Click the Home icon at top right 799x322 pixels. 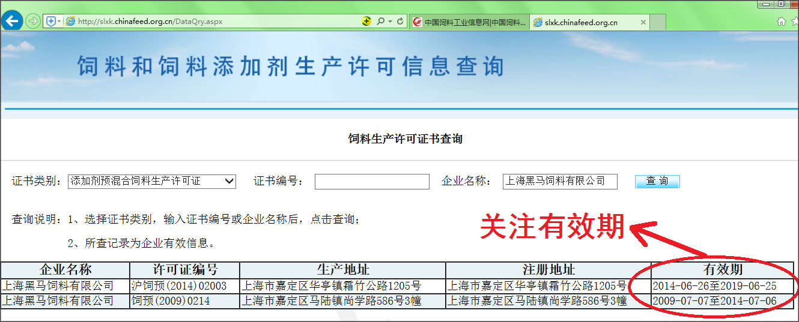(x=781, y=21)
